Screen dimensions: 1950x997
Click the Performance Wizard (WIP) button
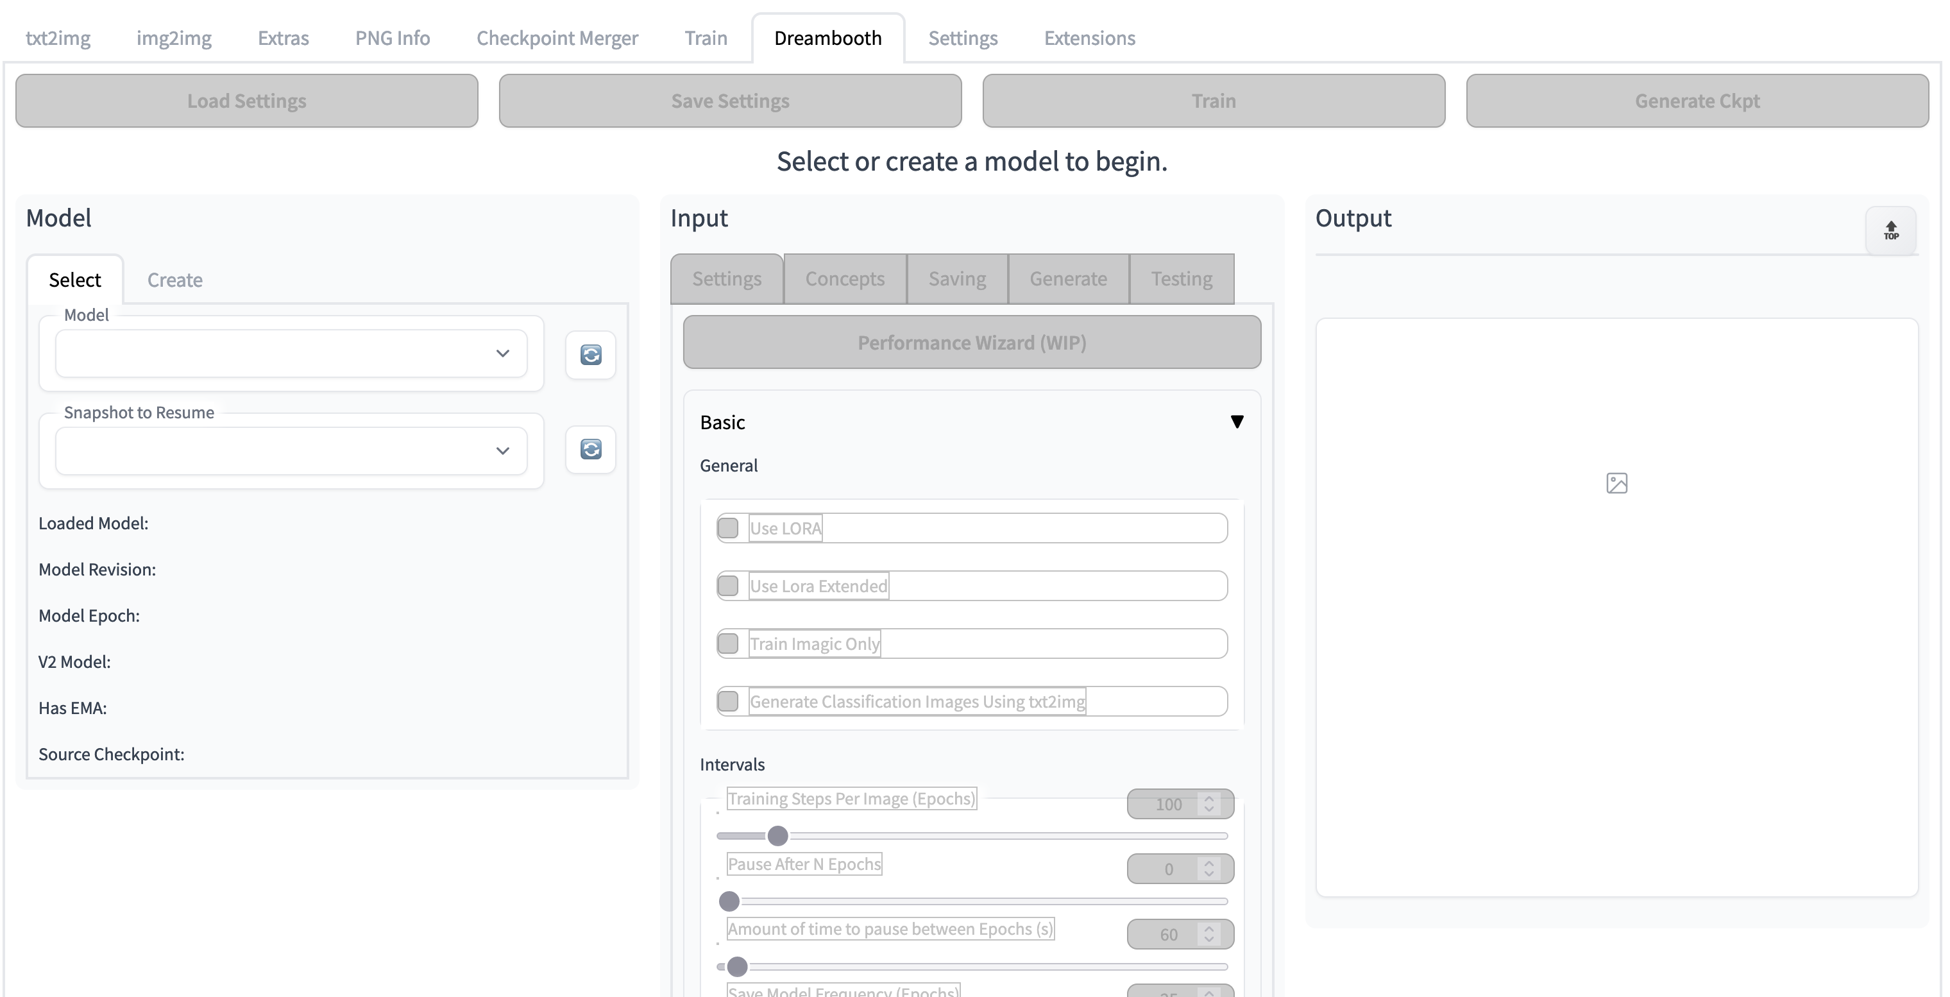pyautogui.click(x=972, y=342)
